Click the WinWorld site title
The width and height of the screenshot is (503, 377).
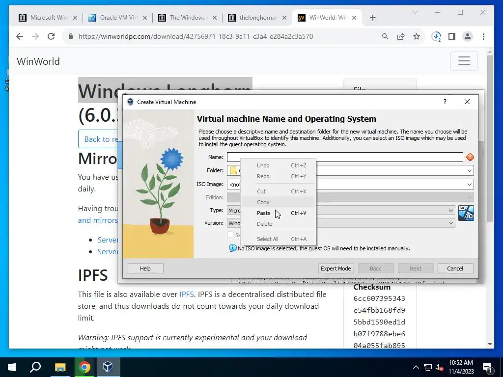38,61
